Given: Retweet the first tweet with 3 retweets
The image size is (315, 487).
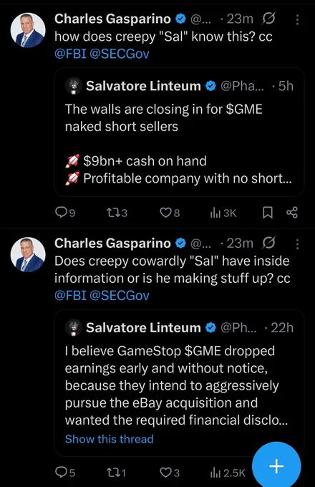Looking at the screenshot, I should pos(117,213).
